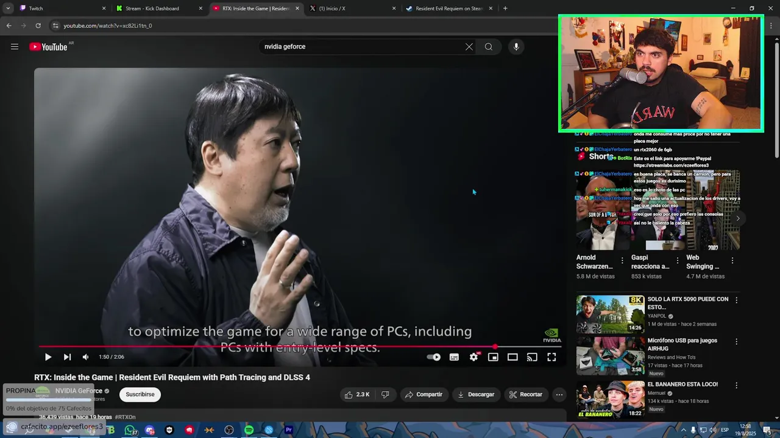The width and height of the screenshot is (780, 438).
Task: Open more actions ellipsis below video
Action: (559, 395)
